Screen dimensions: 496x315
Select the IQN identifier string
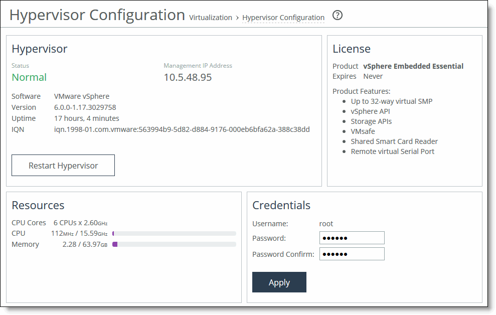coord(182,130)
